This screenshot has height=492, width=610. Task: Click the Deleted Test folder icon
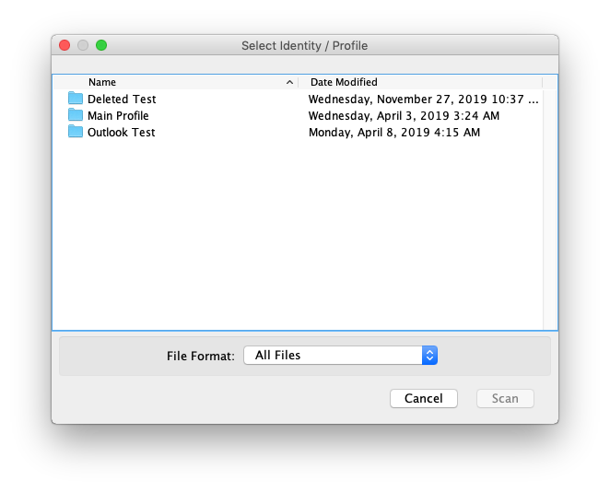pos(76,99)
